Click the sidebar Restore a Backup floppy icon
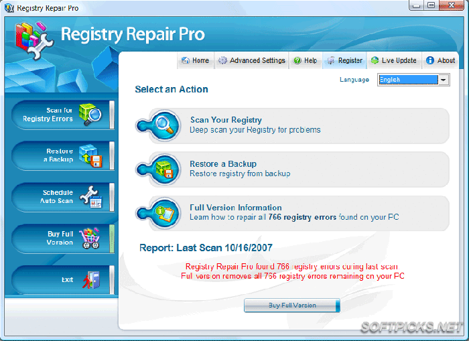 (x=90, y=156)
